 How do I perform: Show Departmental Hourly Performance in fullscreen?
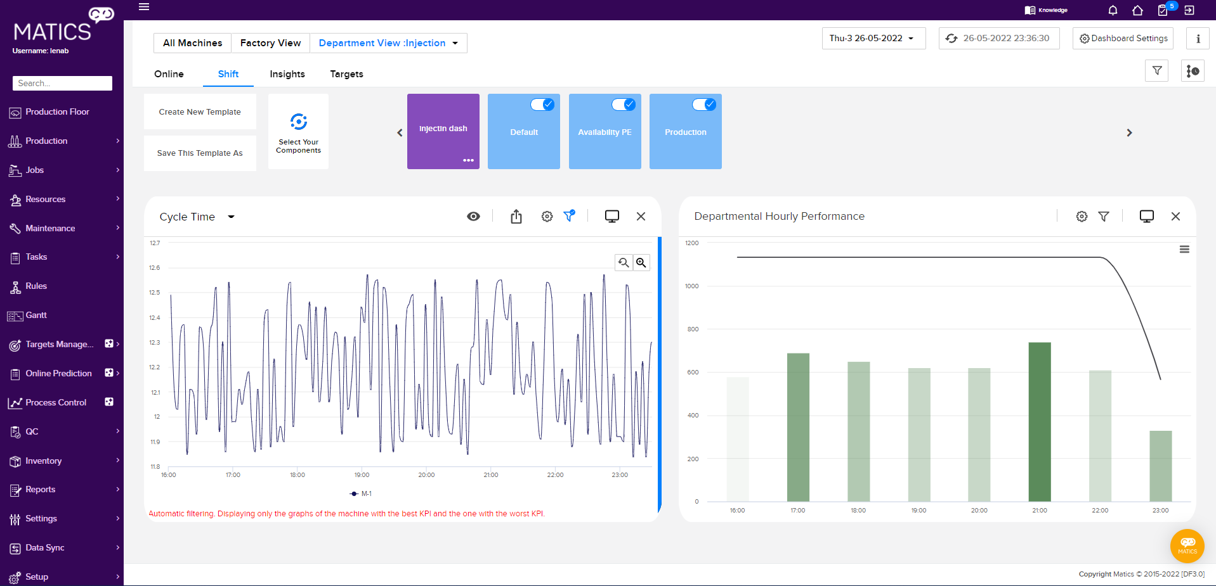1147,217
